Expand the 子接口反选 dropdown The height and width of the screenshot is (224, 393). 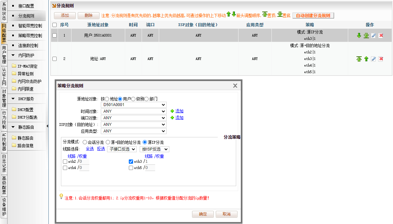coord(122,149)
